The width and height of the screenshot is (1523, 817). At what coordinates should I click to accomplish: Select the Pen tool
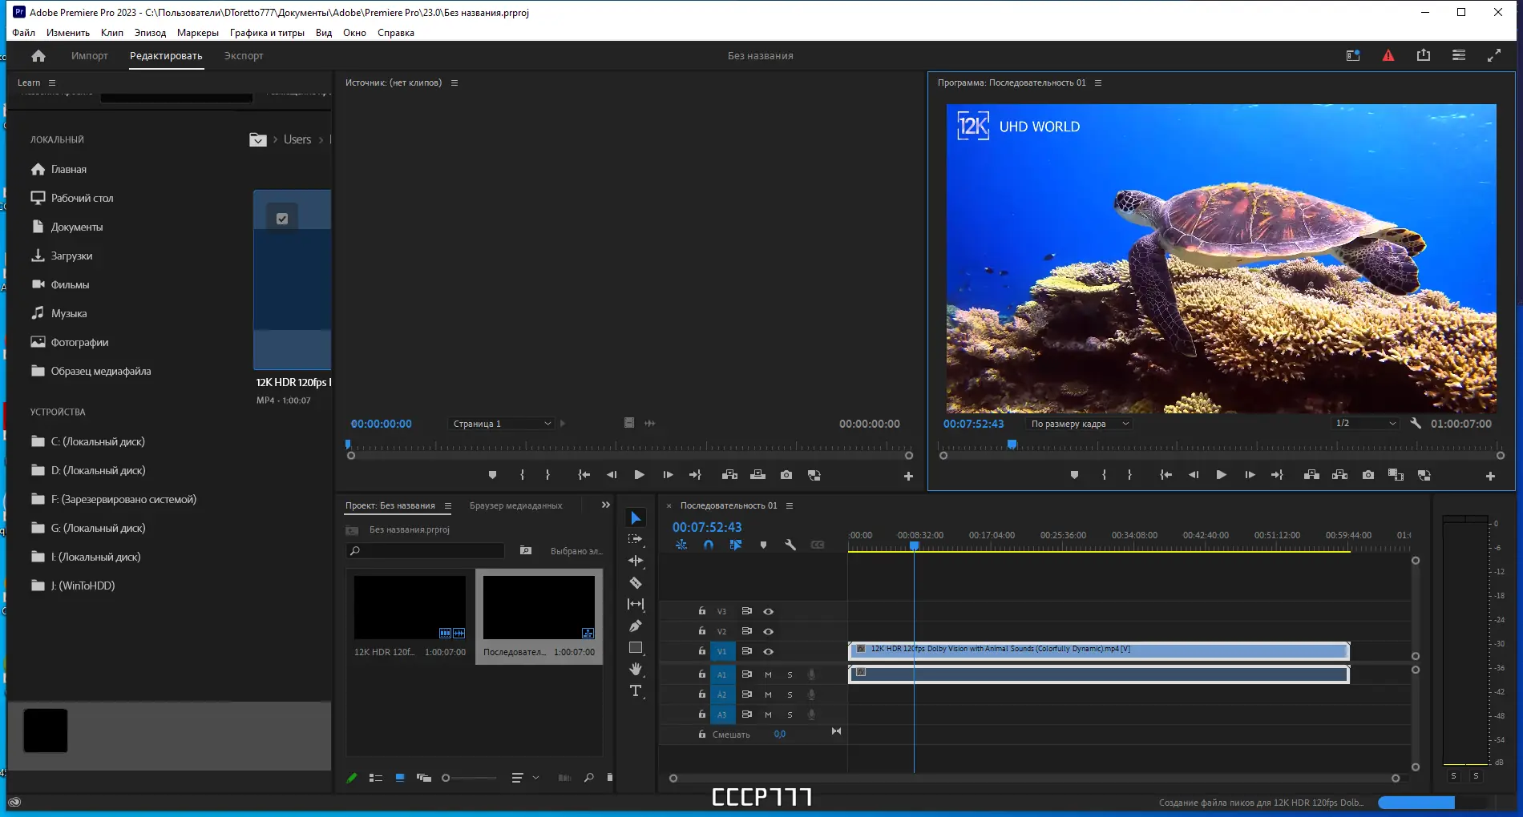pyautogui.click(x=636, y=626)
